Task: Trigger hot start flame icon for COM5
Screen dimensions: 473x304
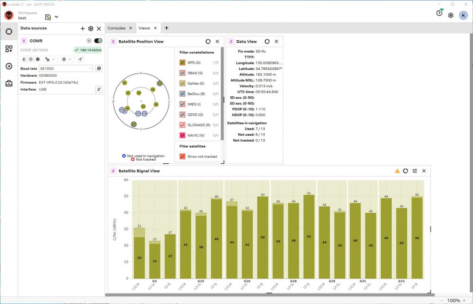Action: 24,59
